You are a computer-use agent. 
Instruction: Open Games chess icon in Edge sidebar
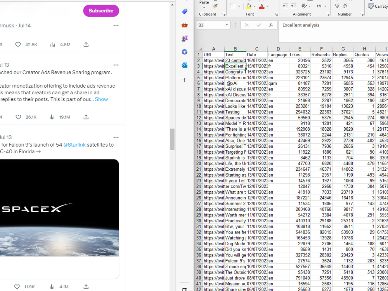click(185, 38)
